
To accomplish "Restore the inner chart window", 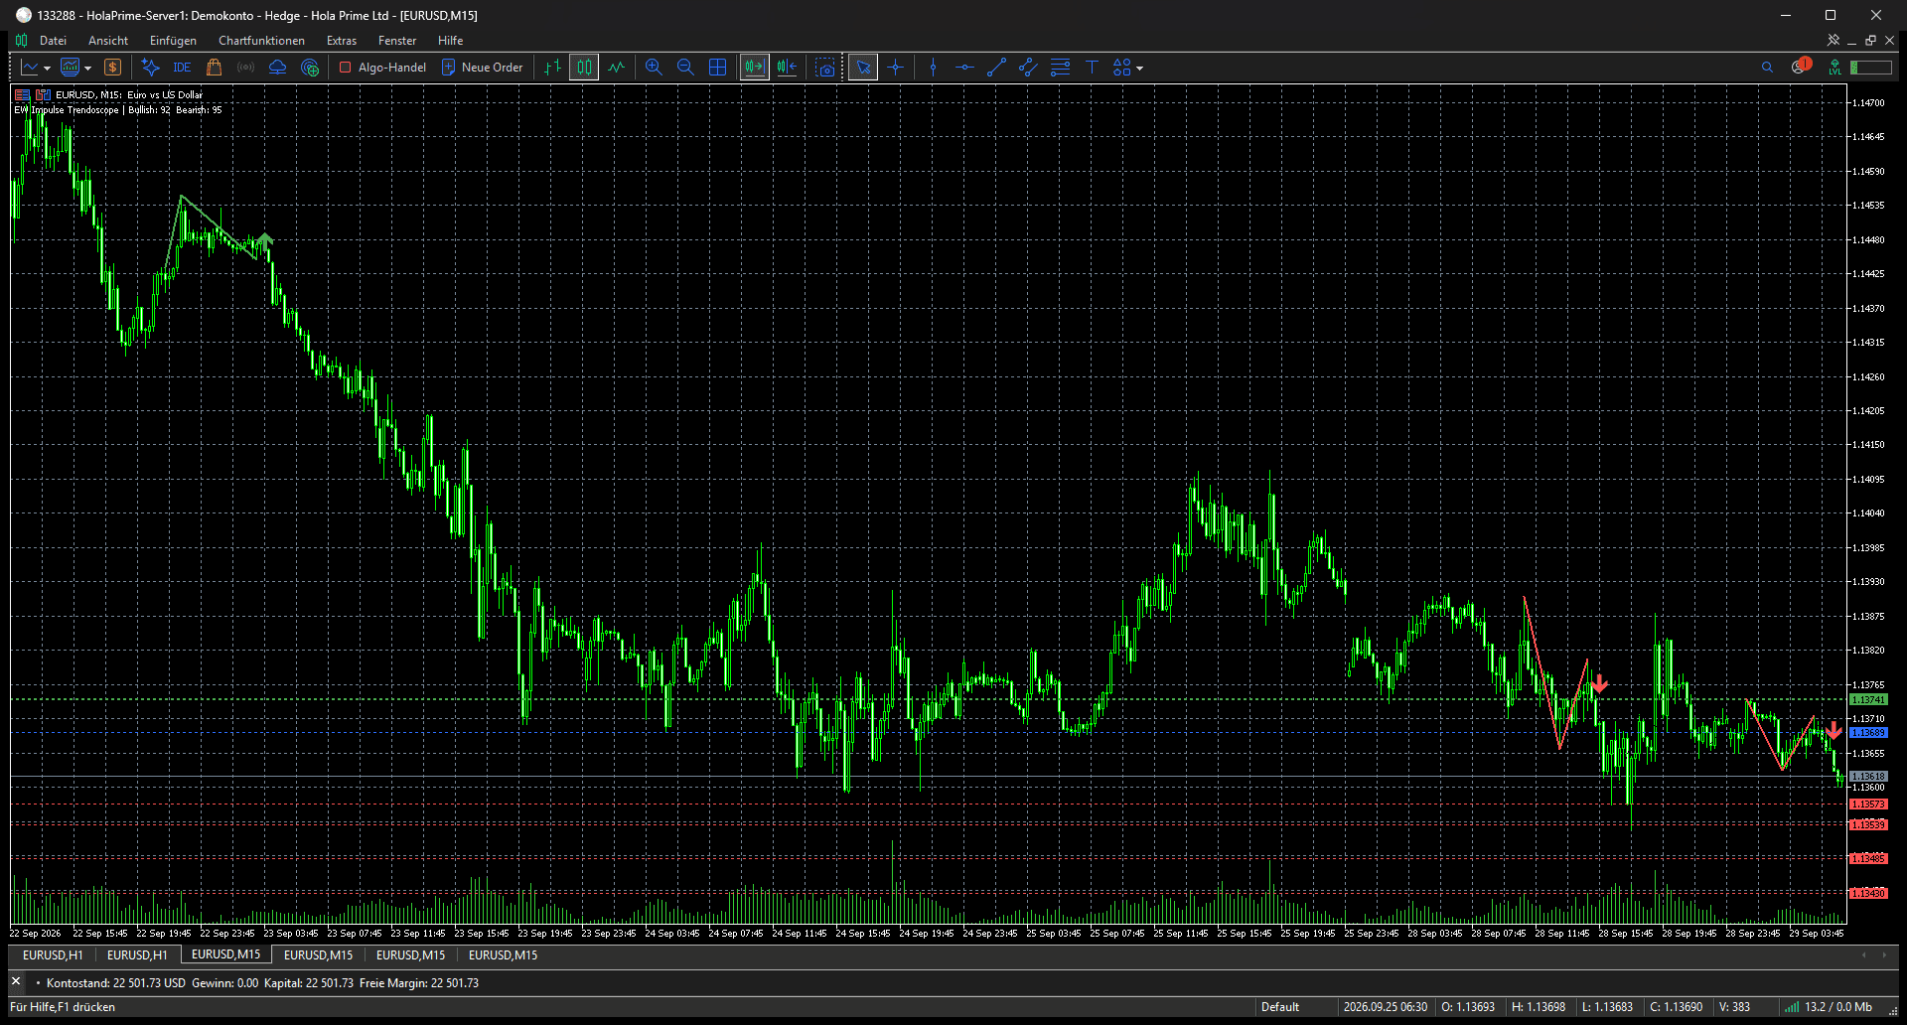I will click(1870, 41).
